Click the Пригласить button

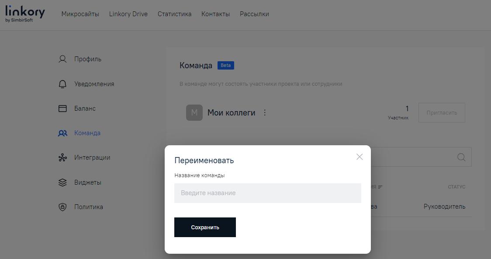pos(442,112)
